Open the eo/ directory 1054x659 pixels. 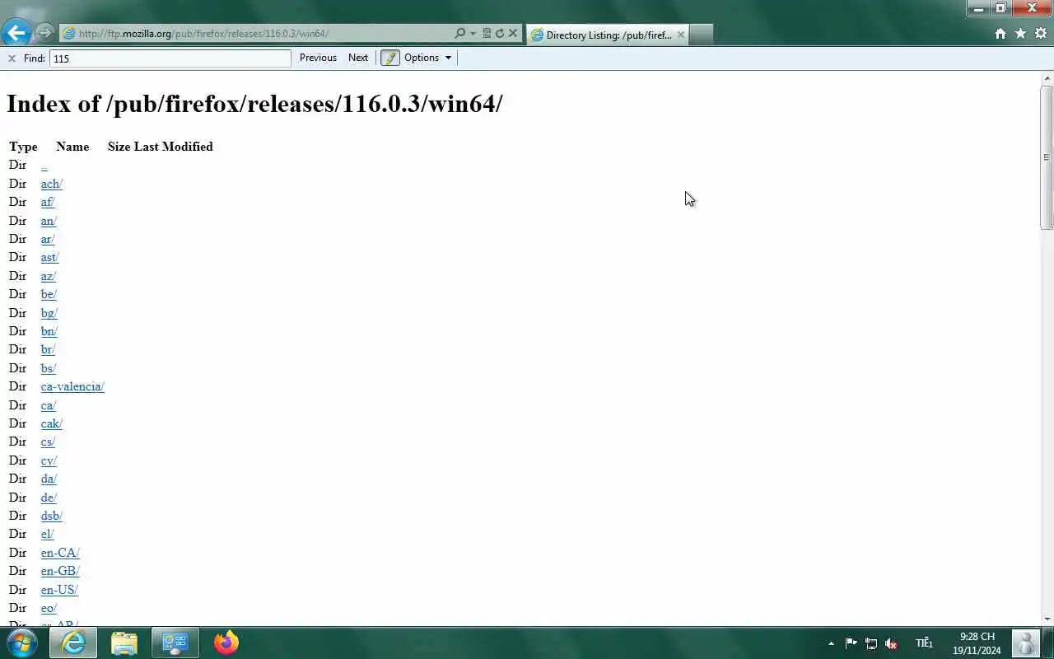click(x=49, y=608)
